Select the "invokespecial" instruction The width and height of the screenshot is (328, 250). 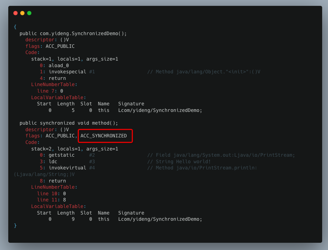(x=67, y=72)
